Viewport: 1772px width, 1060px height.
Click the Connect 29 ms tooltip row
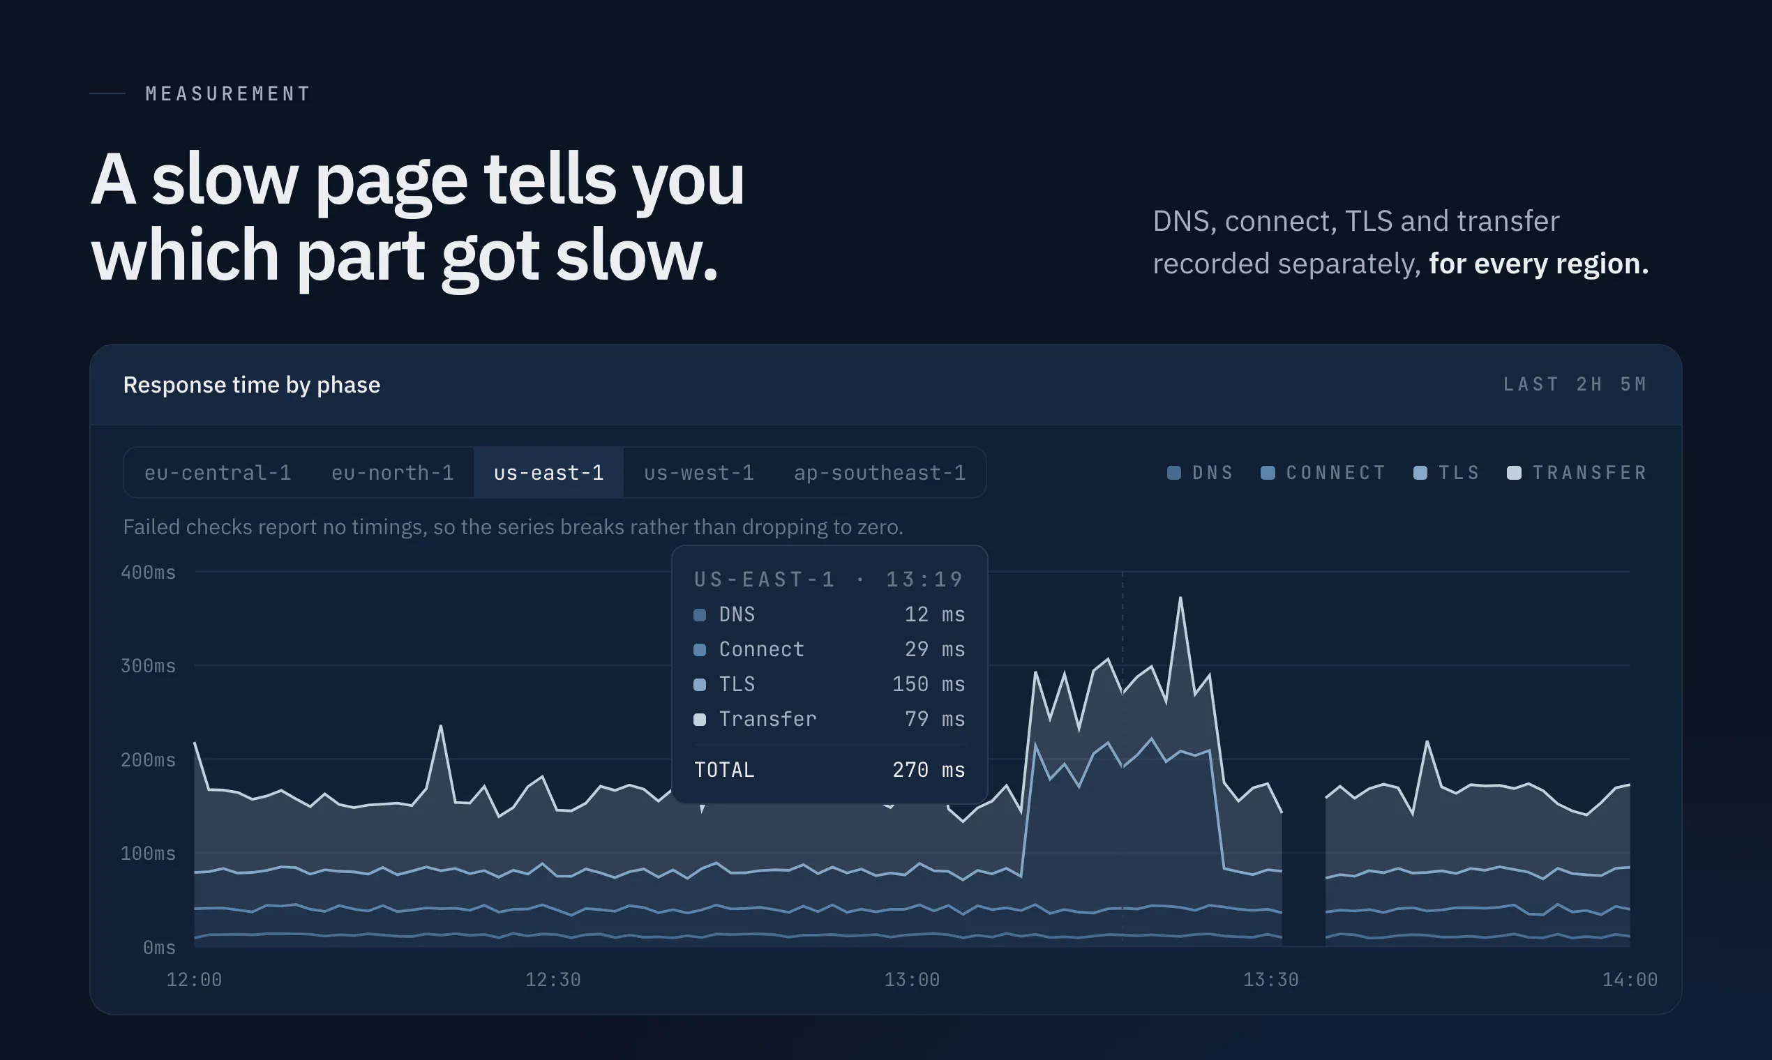829,649
